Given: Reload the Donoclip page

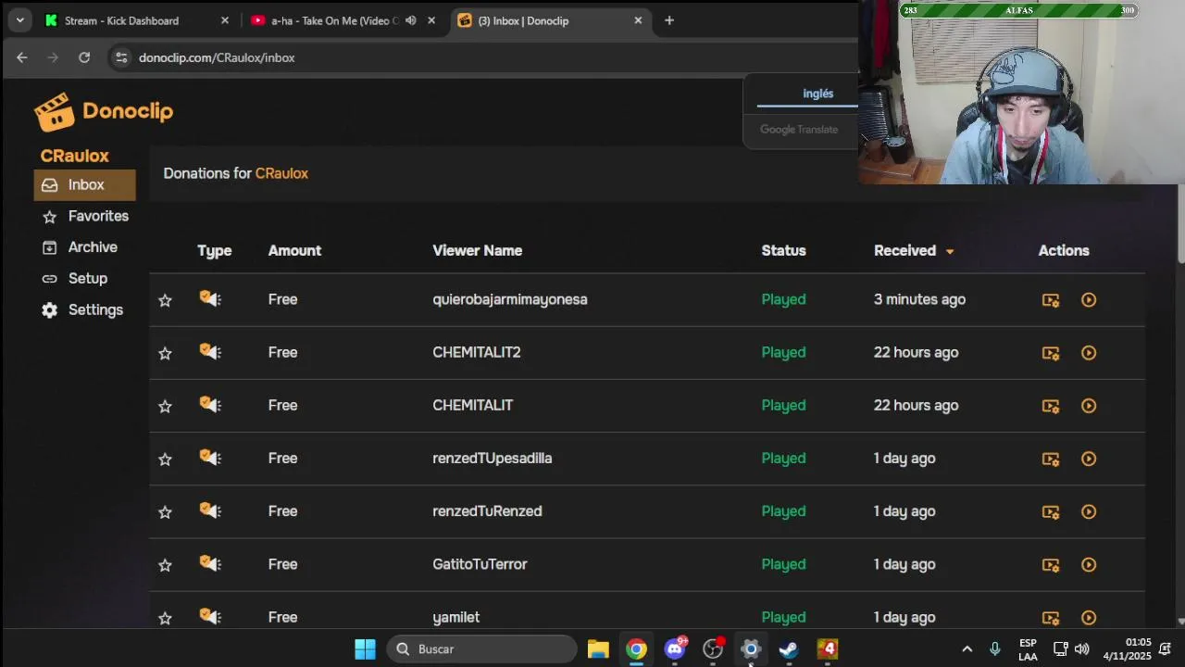Looking at the screenshot, I should click(x=84, y=57).
